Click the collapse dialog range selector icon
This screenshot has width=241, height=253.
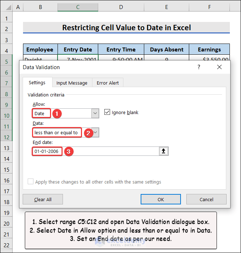point(164,151)
